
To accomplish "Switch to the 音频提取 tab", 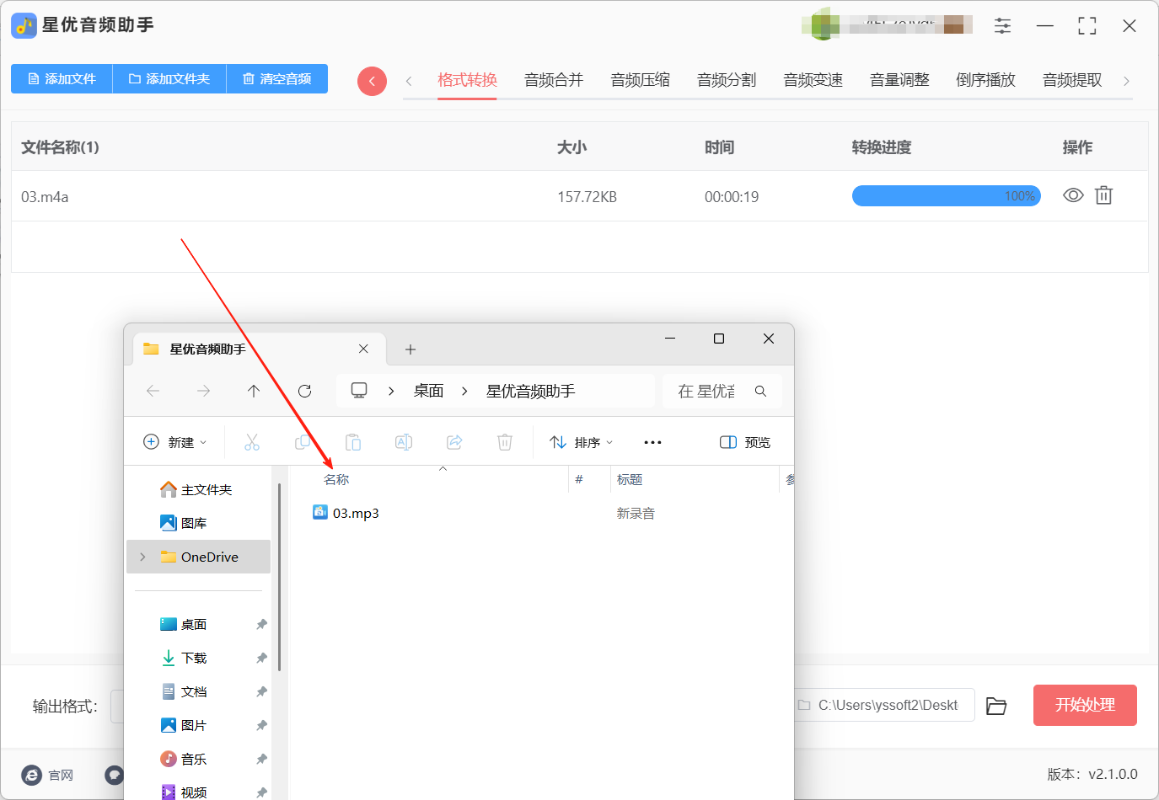I will click(1072, 80).
